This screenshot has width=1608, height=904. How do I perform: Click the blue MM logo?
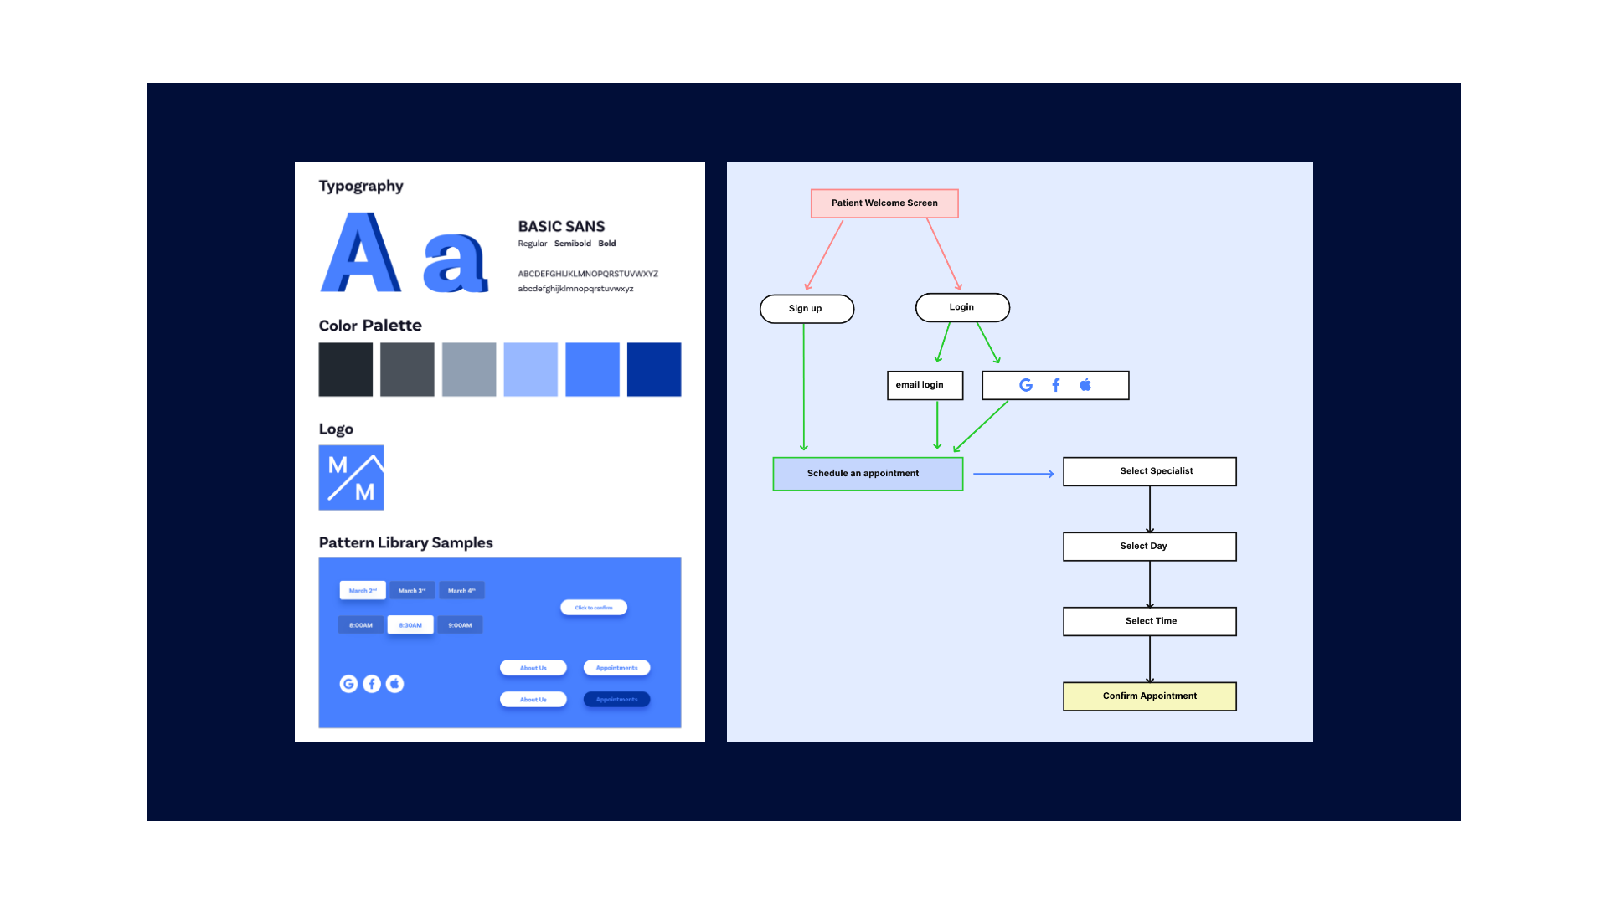(x=351, y=477)
